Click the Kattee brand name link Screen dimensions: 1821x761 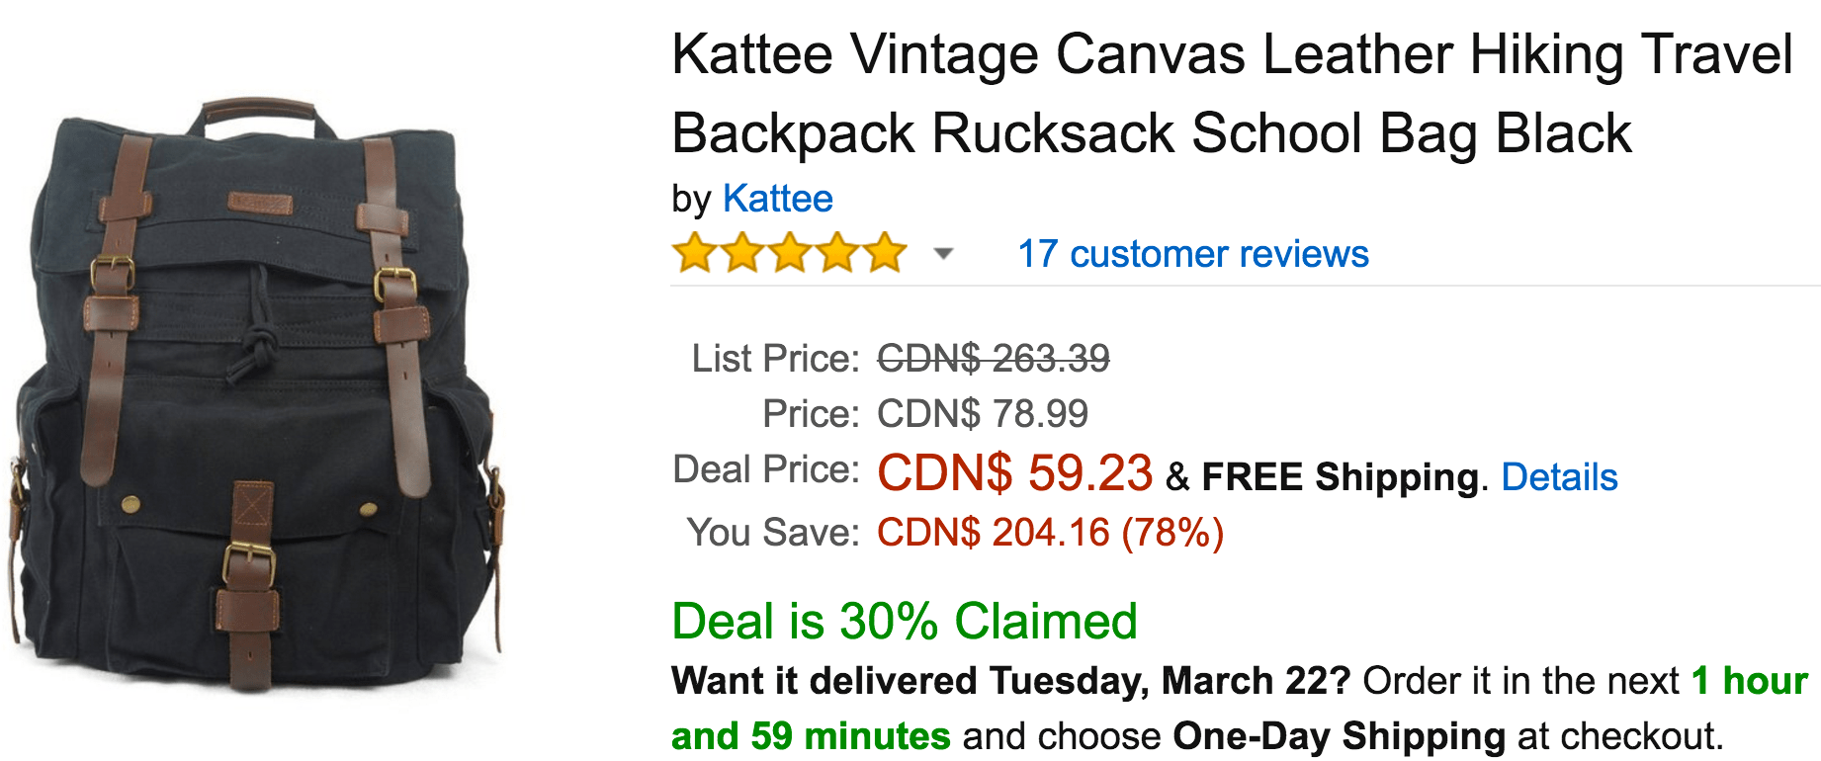pos(777,199)
